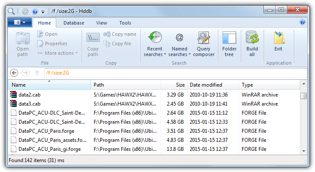The height and width of the screenshot is (172, 315).
Task: Click the date 2015-01-15 12:33 cell
Action: pos(209,122)
